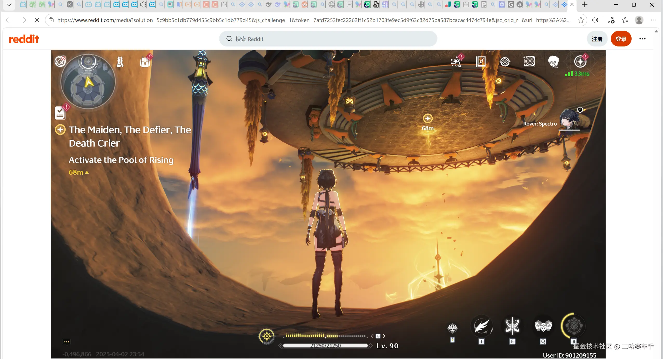This screenshot has height=359, width=663.
Task: Click the golden sun emblem beside HP
Action: pyautogui.click(x=266, y=336)
